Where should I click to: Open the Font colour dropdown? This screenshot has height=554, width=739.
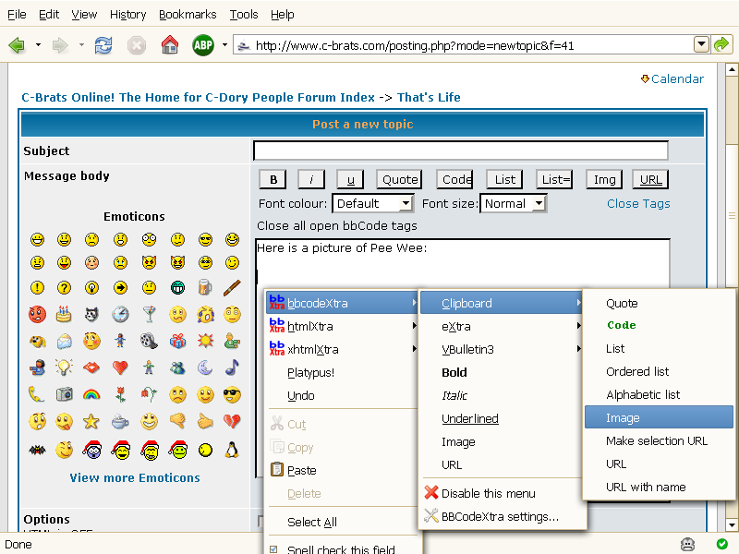pos(373,203)
